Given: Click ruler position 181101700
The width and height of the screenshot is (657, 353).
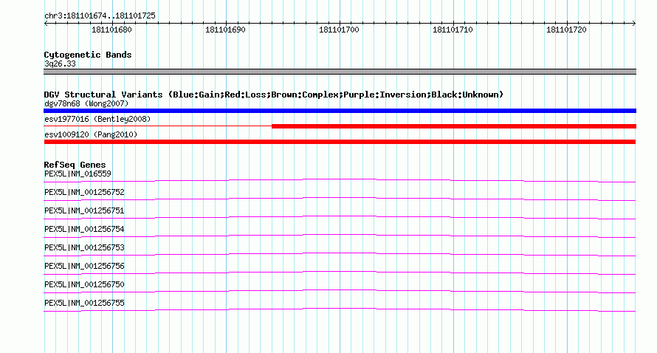Looking at the screenshot, I should coord(339,30).
